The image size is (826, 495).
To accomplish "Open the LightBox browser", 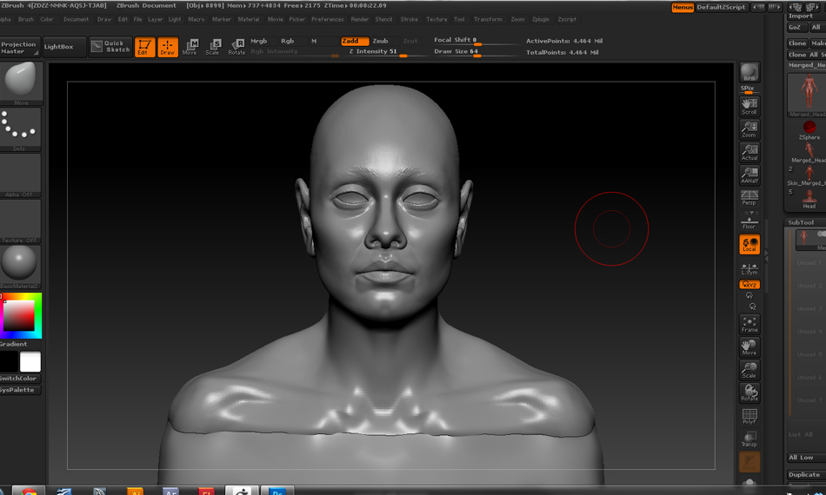I will pos(64,47).
